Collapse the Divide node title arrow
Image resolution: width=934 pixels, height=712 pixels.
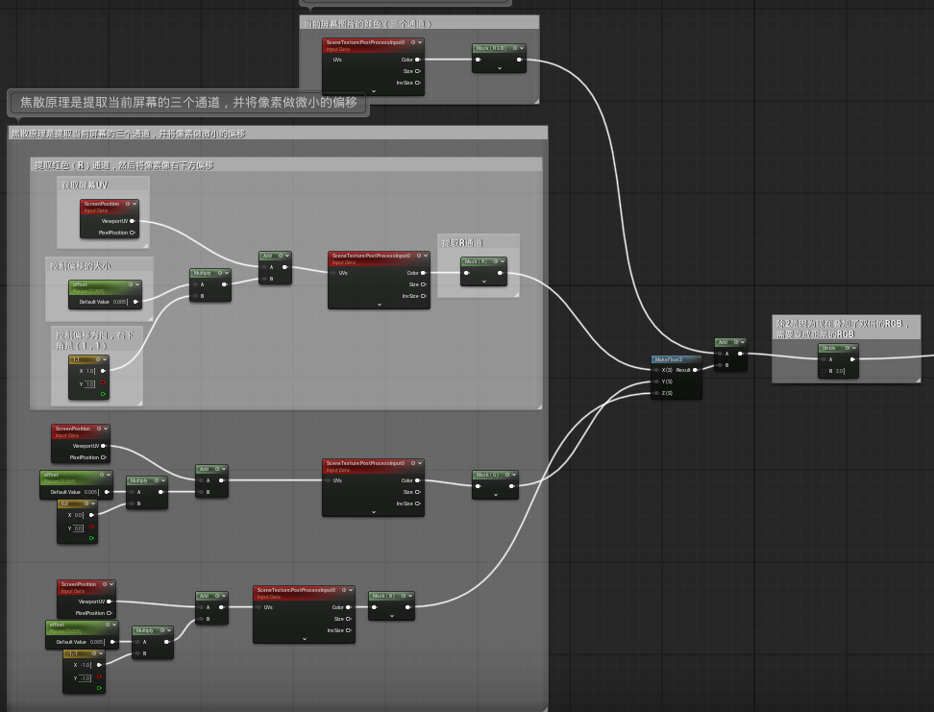click(x=853, y=348)
